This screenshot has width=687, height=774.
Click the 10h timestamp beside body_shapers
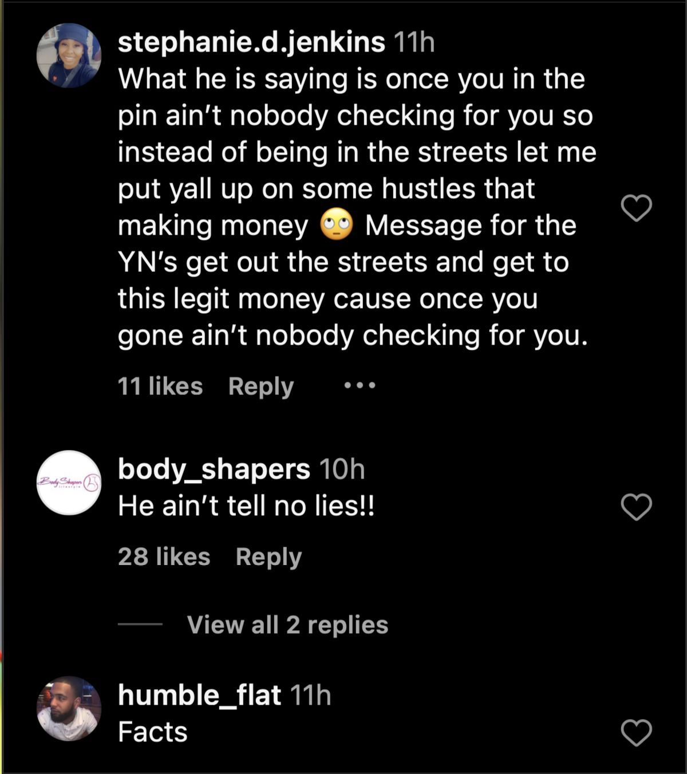(342, 469)
